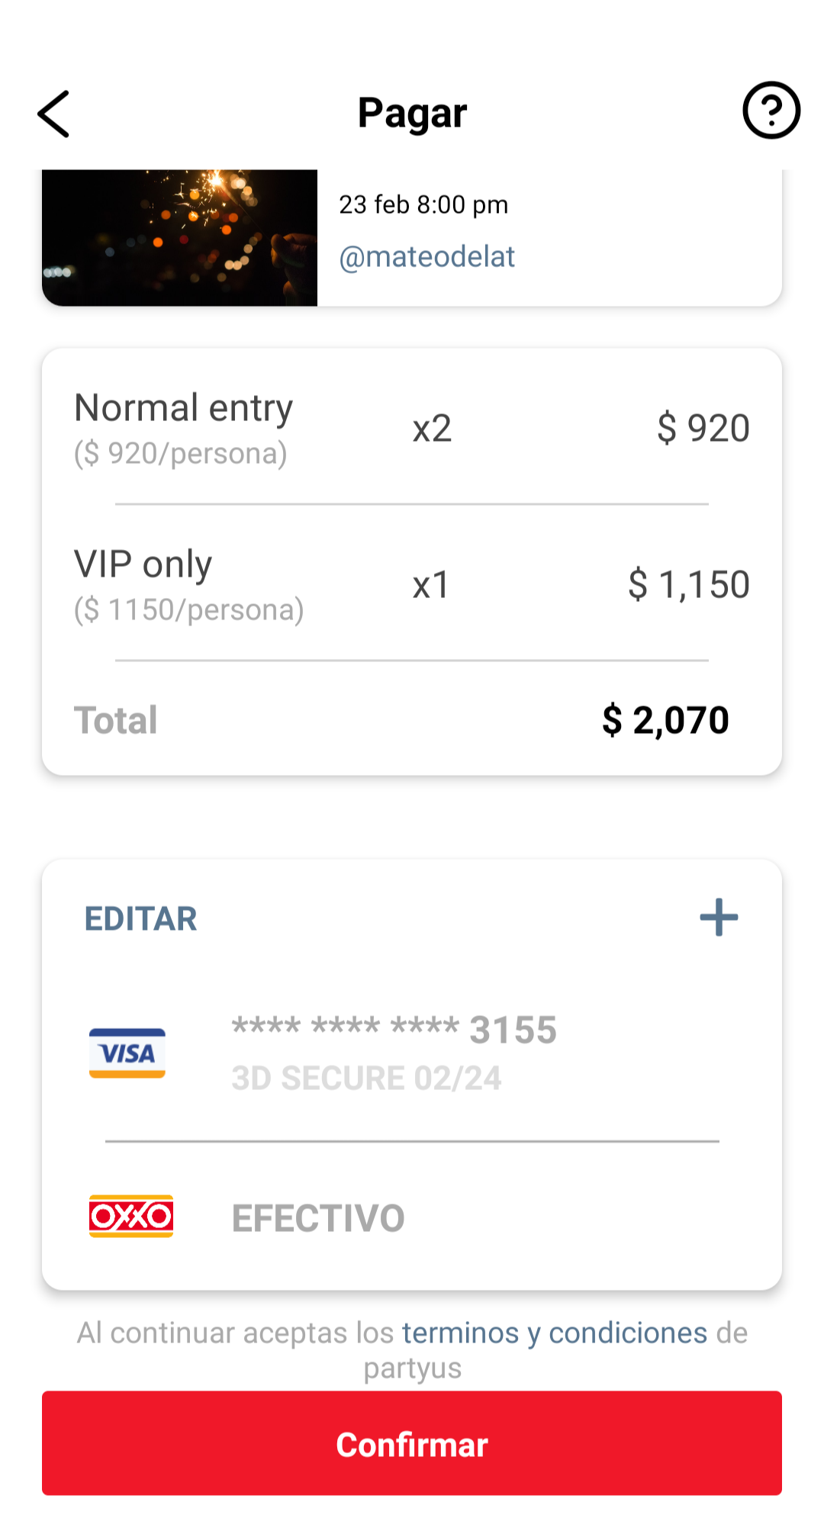Tap the 3D SECURE 02/24 card detail
This screenshot has width=824, height=1537.
click(x=366, y=1079)
